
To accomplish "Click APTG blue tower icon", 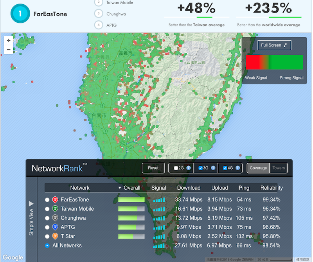I will [55, 227].
